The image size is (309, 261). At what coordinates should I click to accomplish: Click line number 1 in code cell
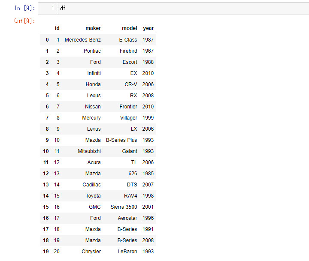click(53, 8)
